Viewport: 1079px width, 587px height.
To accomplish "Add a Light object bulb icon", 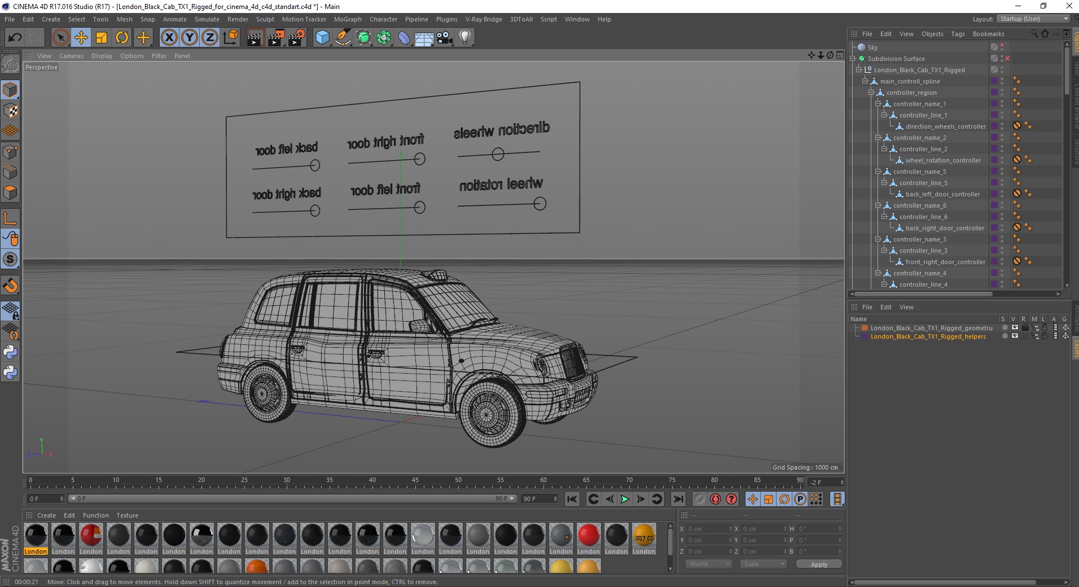I will tap(465, 38).
